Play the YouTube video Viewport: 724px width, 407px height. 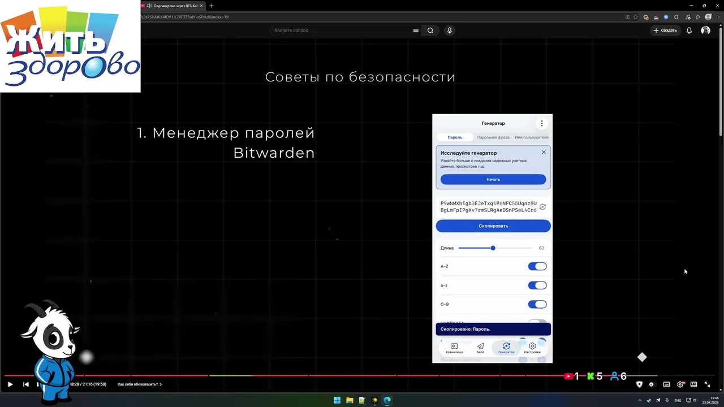pyautogui.click(x=10, y=384)
